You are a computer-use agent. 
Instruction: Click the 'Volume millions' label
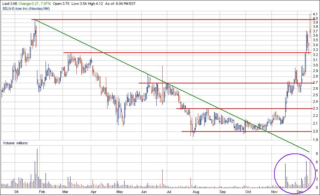tap(15, 143)
